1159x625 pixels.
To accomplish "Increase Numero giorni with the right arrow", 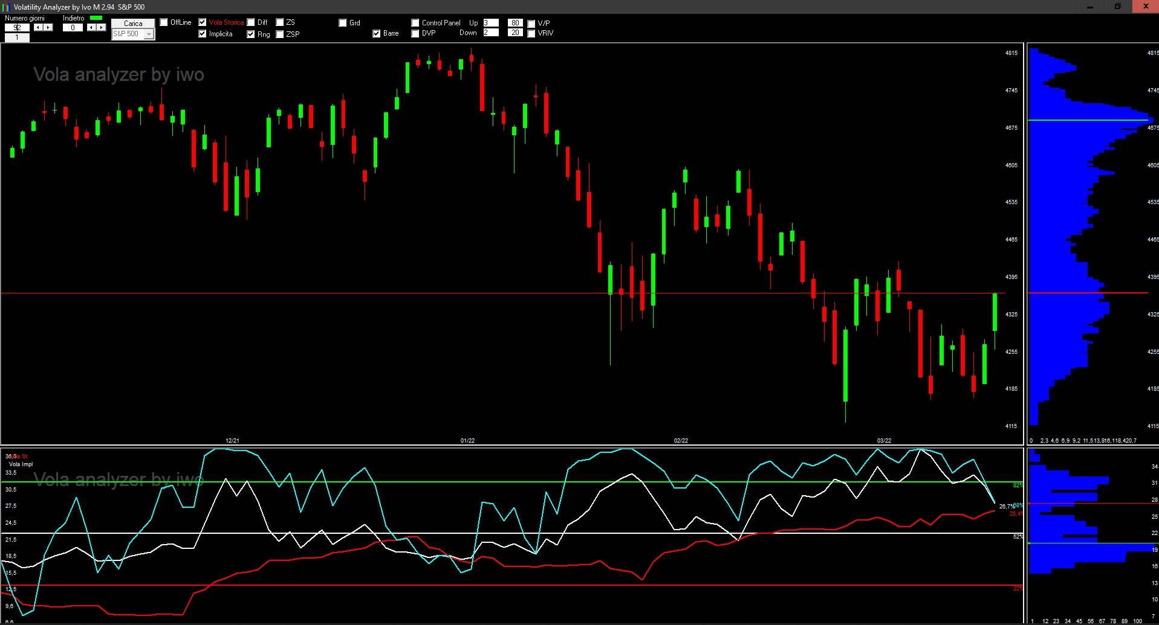I will [x=48, y=28].
